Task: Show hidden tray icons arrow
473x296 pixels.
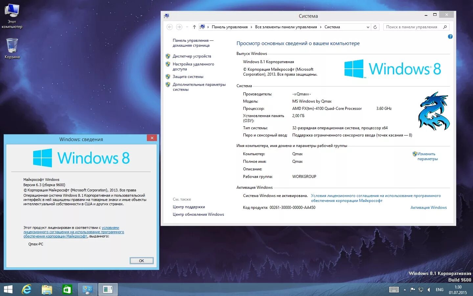Action: tap(405, 290)
